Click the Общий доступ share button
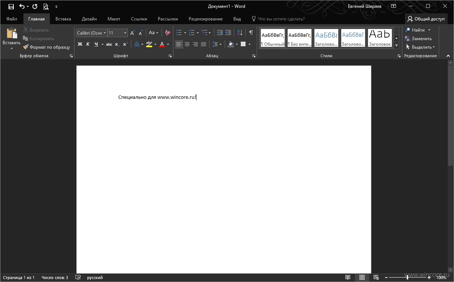This screenshot has height=282, width=454. click(426, 19)
